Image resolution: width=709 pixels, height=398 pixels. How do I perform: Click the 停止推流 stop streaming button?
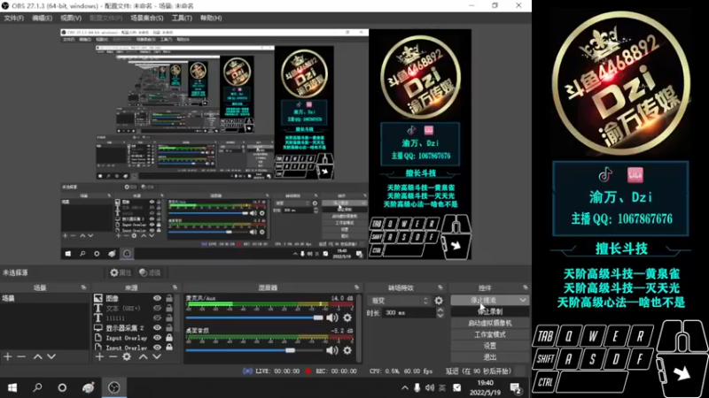tap(484, 300)
